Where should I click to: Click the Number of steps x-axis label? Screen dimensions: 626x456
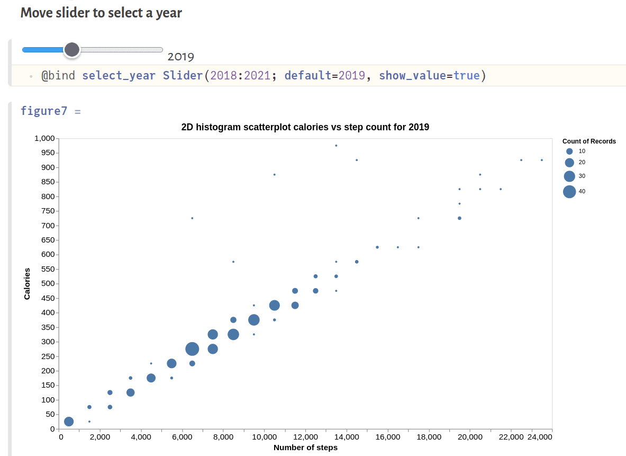(305, 448)
